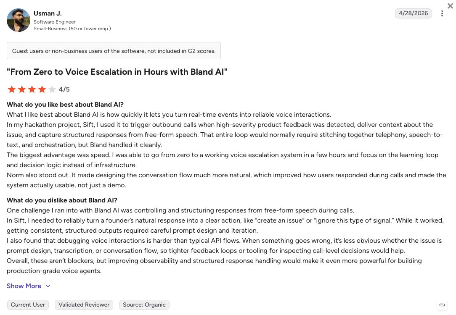Click the empty fifth rating star
The height and width of the screenshot is (315, 456).
52,89
